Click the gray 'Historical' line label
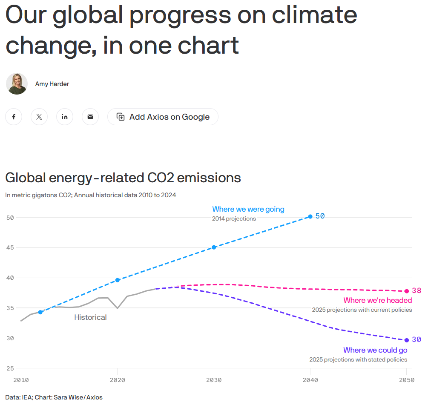428x405 pixels. [x=90, y=317]
